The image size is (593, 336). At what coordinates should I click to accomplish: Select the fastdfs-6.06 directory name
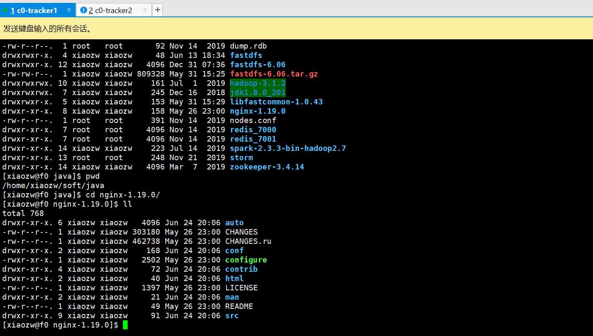tap(257, 65)
